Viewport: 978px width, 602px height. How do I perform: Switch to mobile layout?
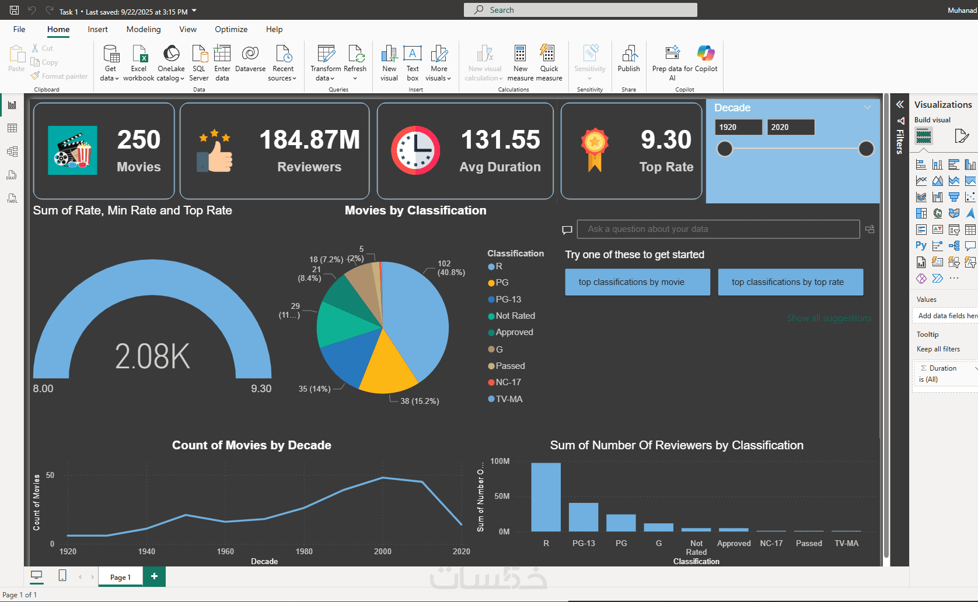click(62, 576)
